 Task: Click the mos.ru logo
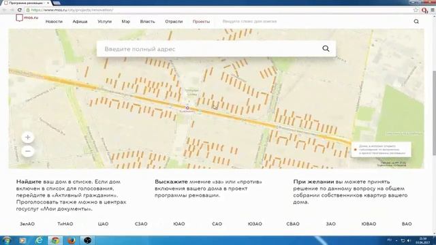(27, 18)
